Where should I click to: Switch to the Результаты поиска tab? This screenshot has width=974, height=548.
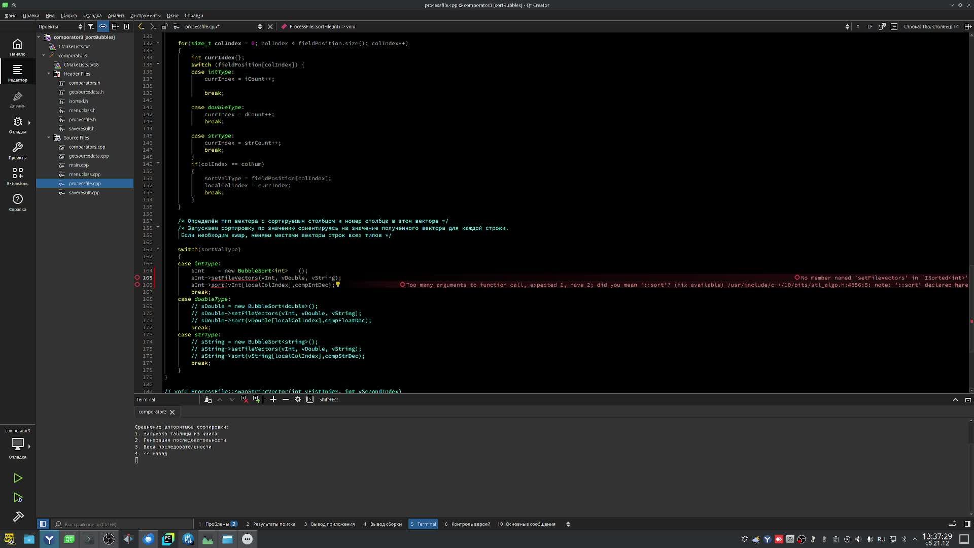click(x=270, y=524)
